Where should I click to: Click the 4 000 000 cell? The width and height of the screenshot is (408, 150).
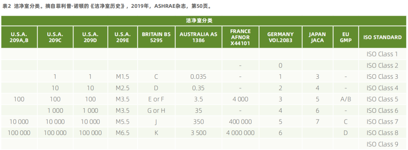tap(240, 133)
